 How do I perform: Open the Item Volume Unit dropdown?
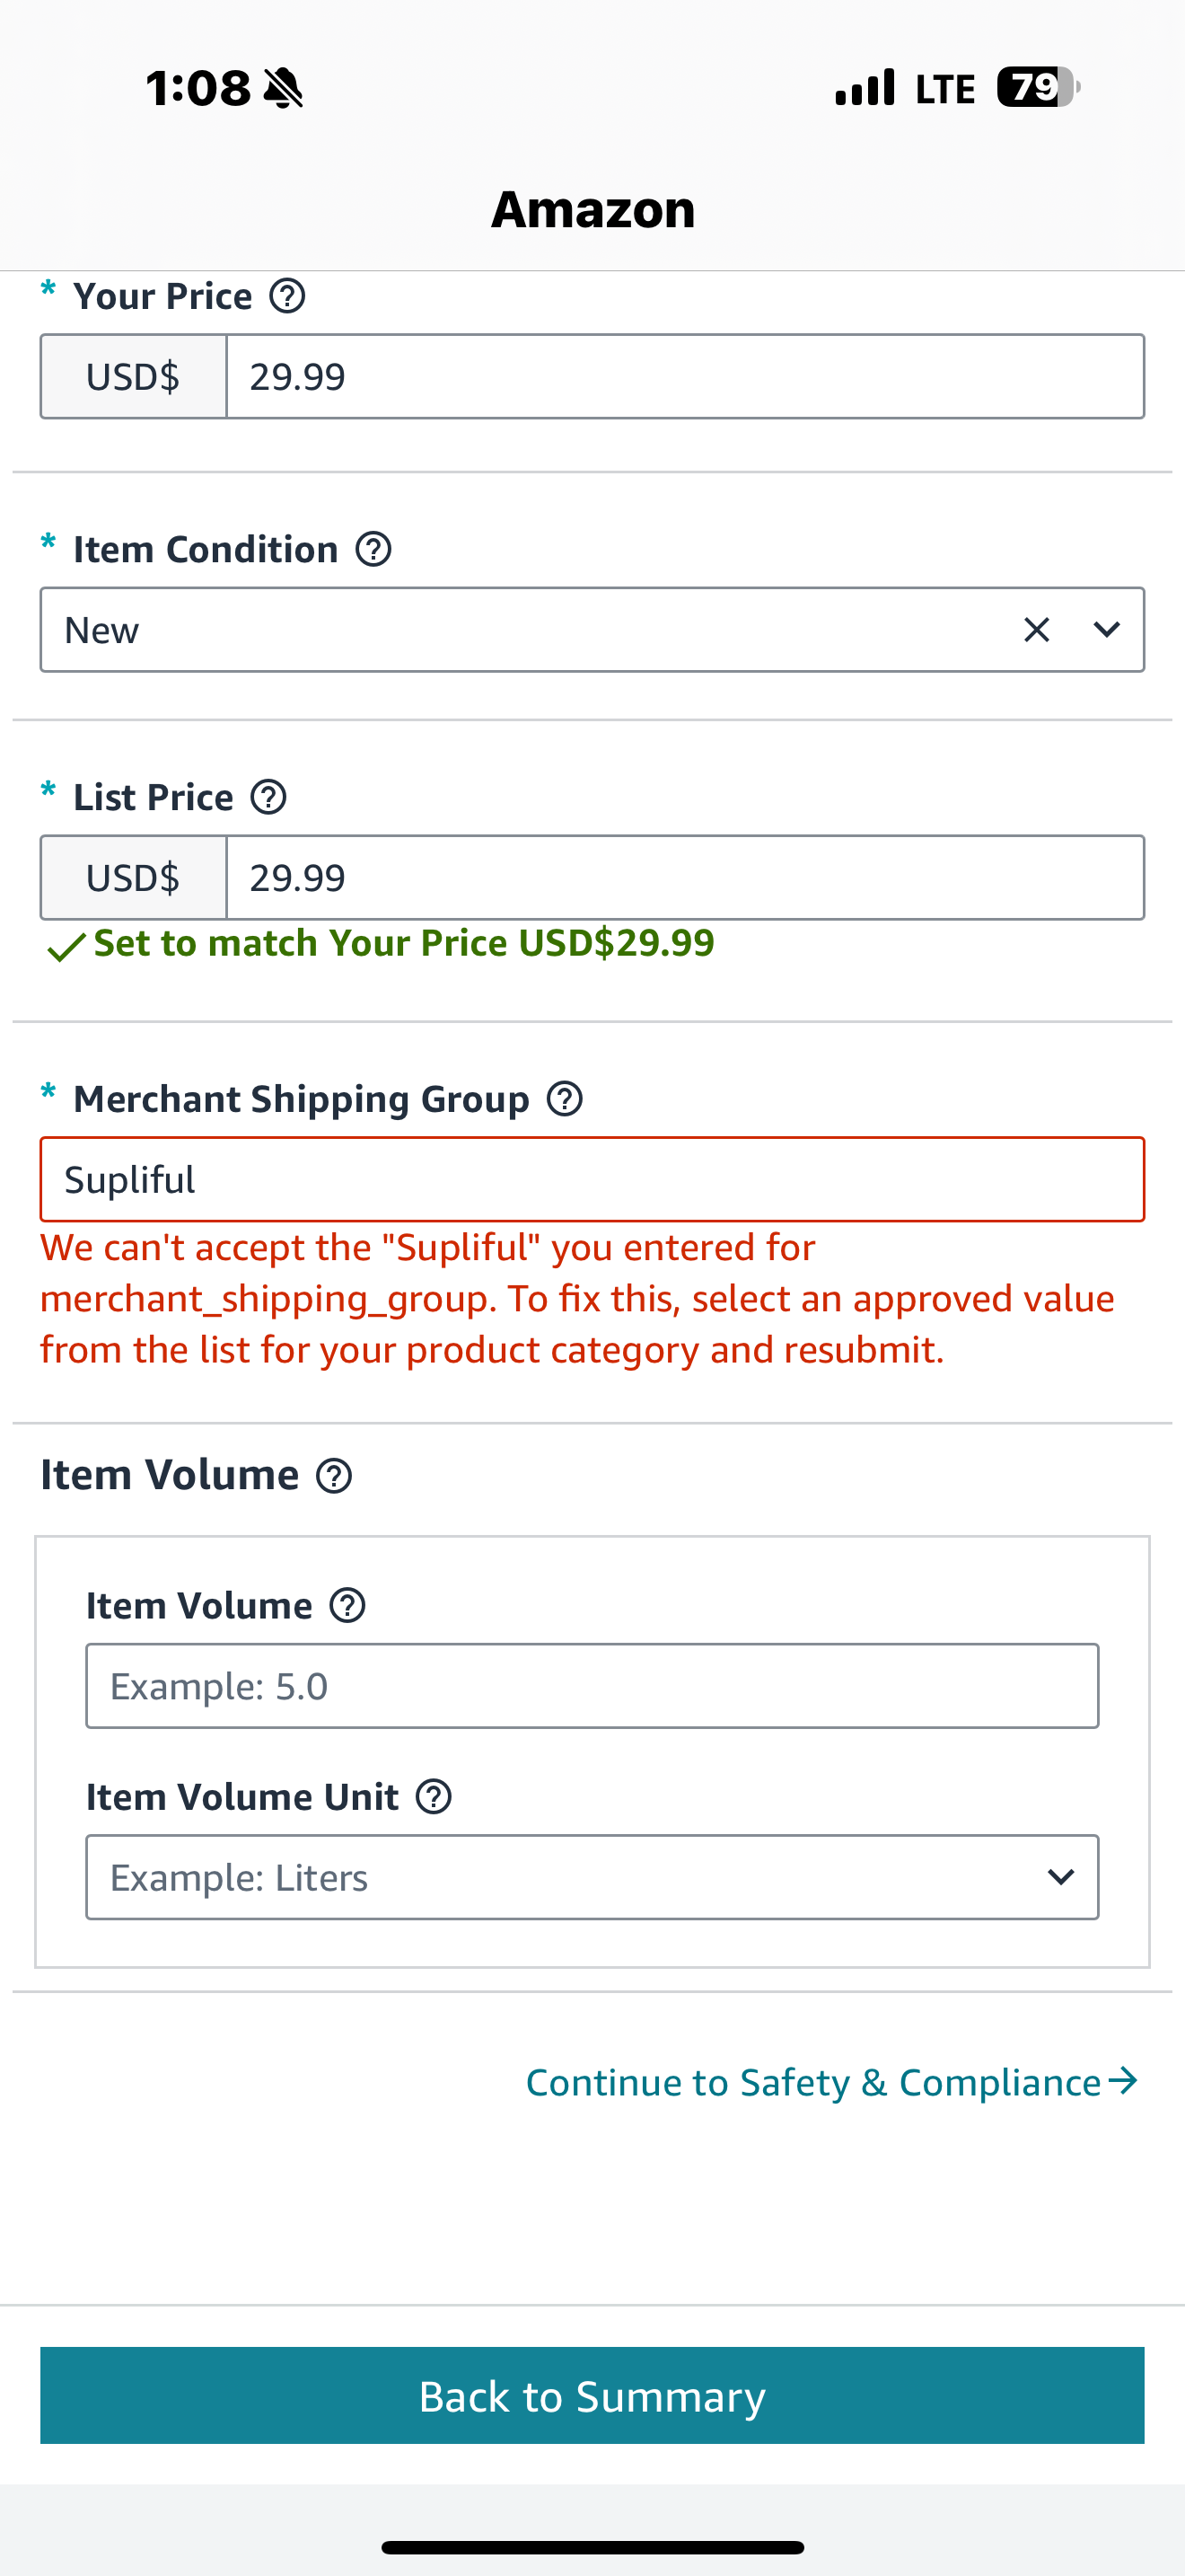[x=592, y=1877]
